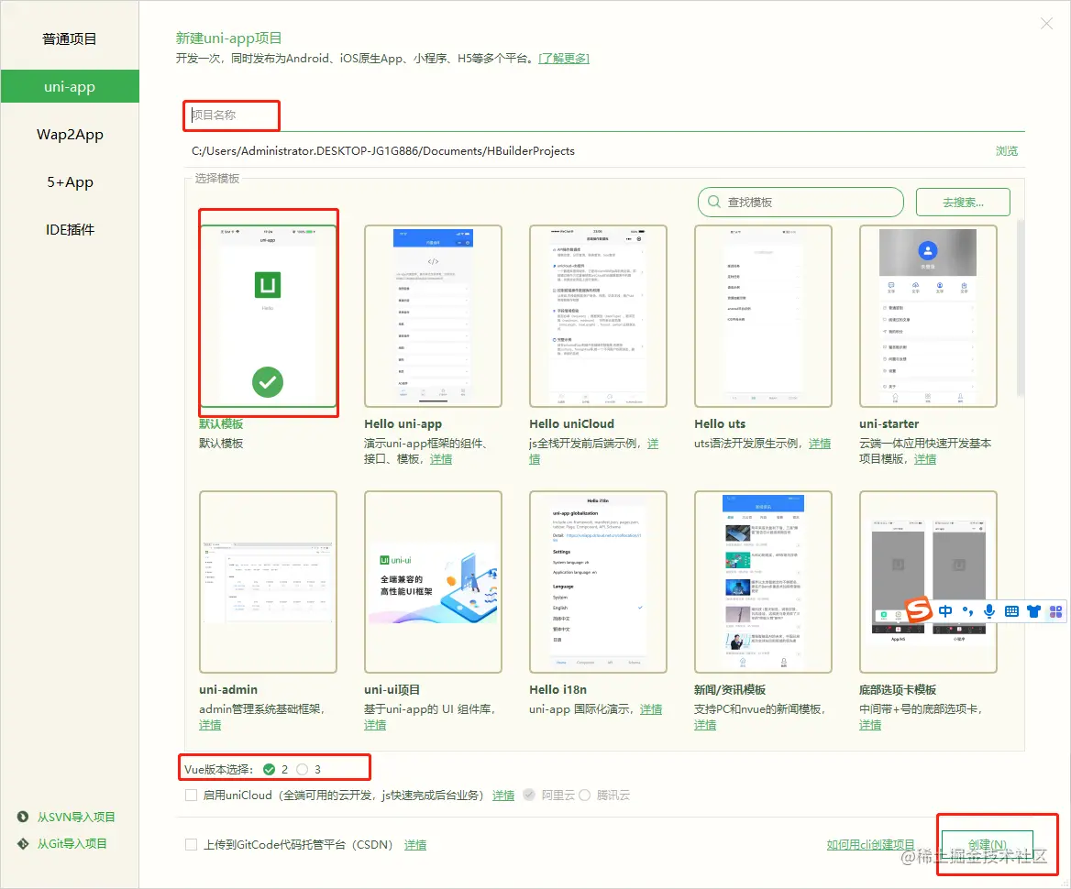Select 腾讯云 cloud provider radio

(585, 795)
